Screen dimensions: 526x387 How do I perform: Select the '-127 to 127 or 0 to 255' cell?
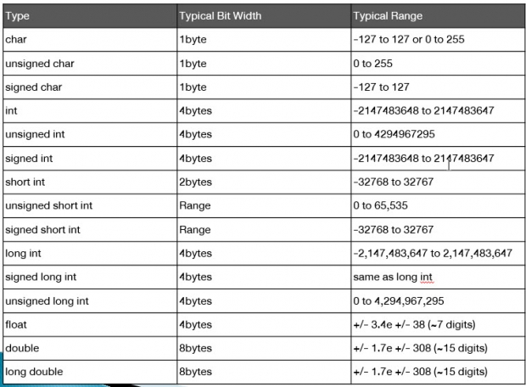click(x=438, y=40)
